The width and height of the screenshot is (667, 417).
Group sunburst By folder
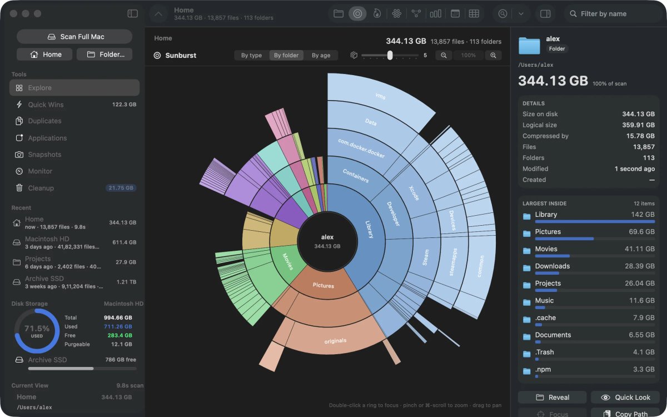[286, 55]
